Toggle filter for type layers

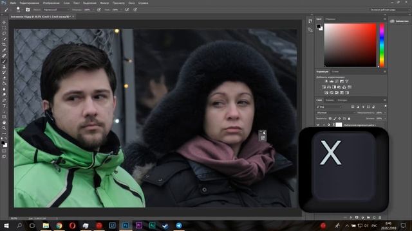(x=363, y=107)
